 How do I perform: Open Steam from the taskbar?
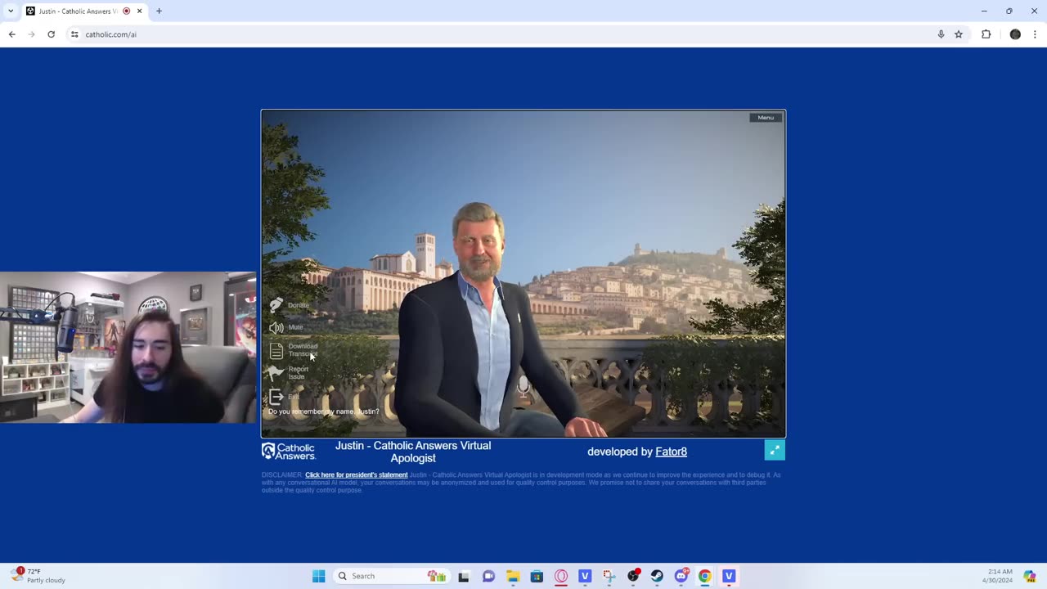[657, 576]
